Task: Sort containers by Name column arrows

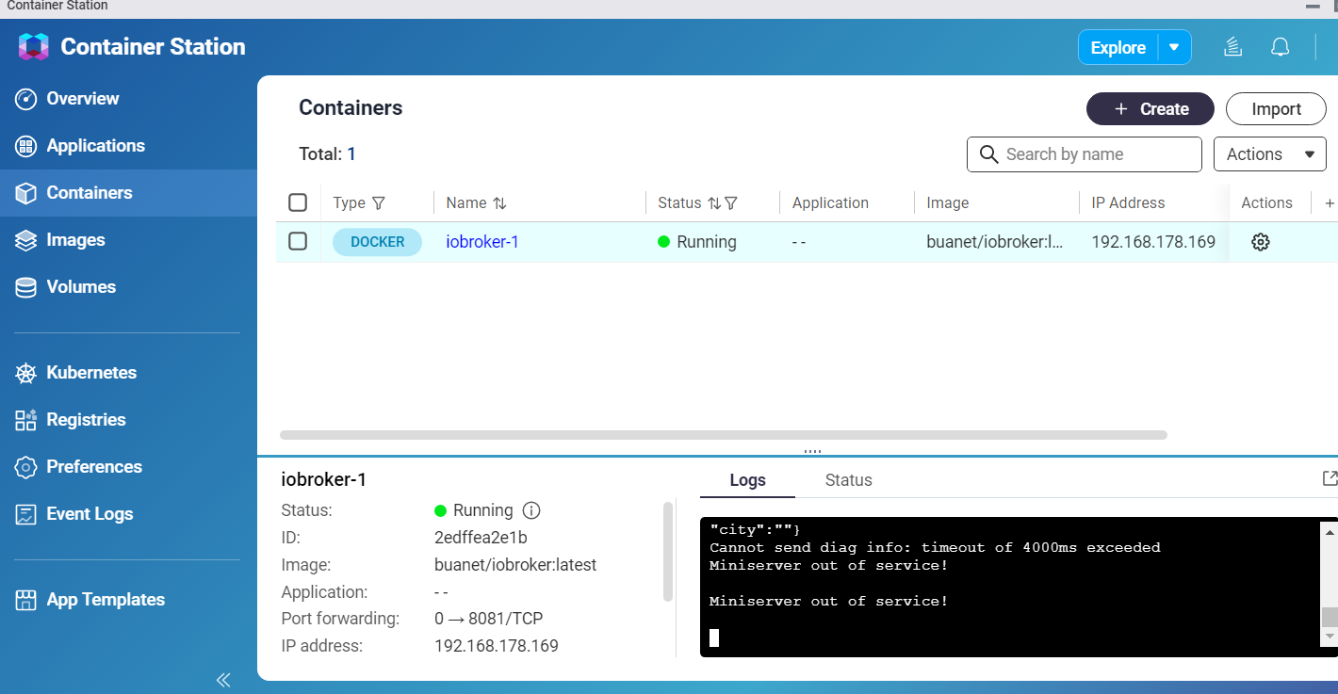Action: tap(499, 203)
